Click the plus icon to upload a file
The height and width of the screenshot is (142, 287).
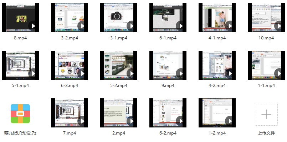pyautogui.click(x=266, y=114)
